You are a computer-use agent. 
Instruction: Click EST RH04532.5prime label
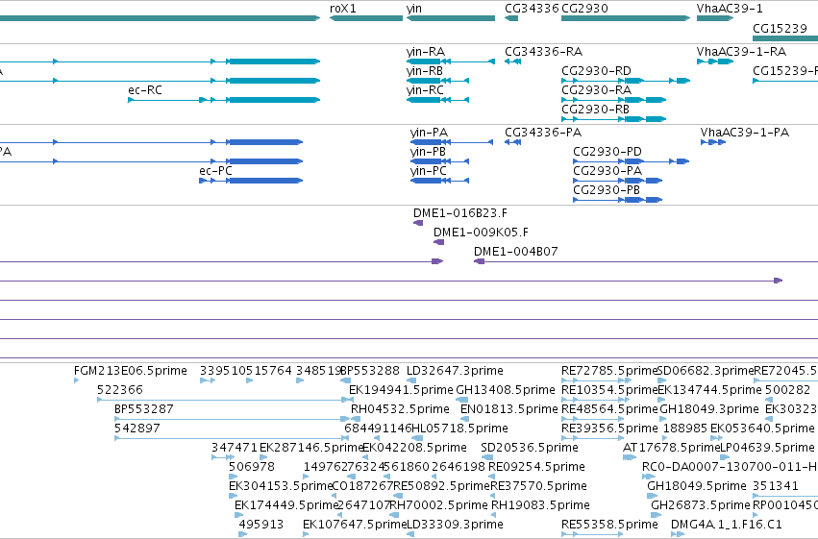pos(400,409)
